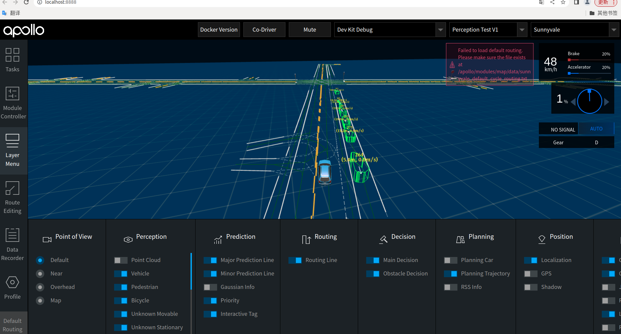Select the Overhead point of view

[x=40, y=287]
